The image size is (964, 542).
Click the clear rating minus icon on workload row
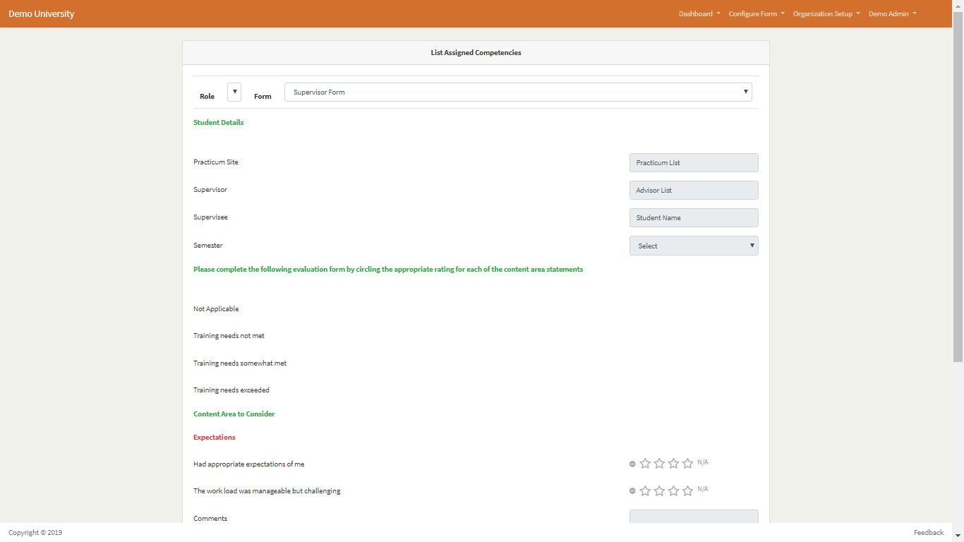(632, 490)
